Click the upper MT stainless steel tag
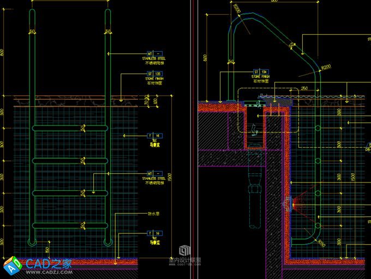The width and height of the screenshot is (371, 279). point(154,53)
